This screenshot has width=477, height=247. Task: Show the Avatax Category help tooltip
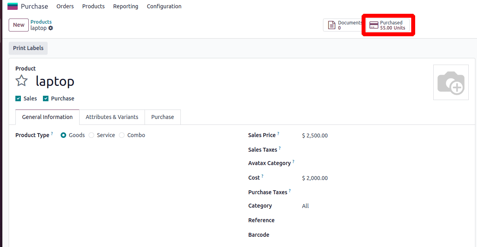click(293, 162)
